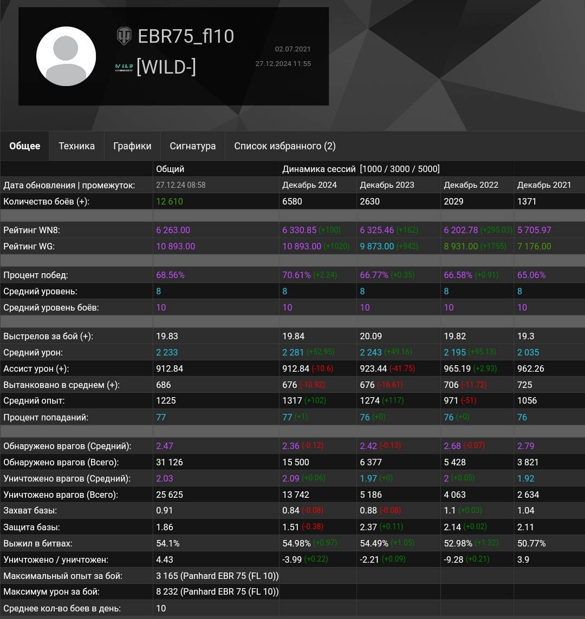Viewport: 585px width, 619px height.
Task: Open the EBR75_fl10 player name link
Action: [x=186, y=36]
